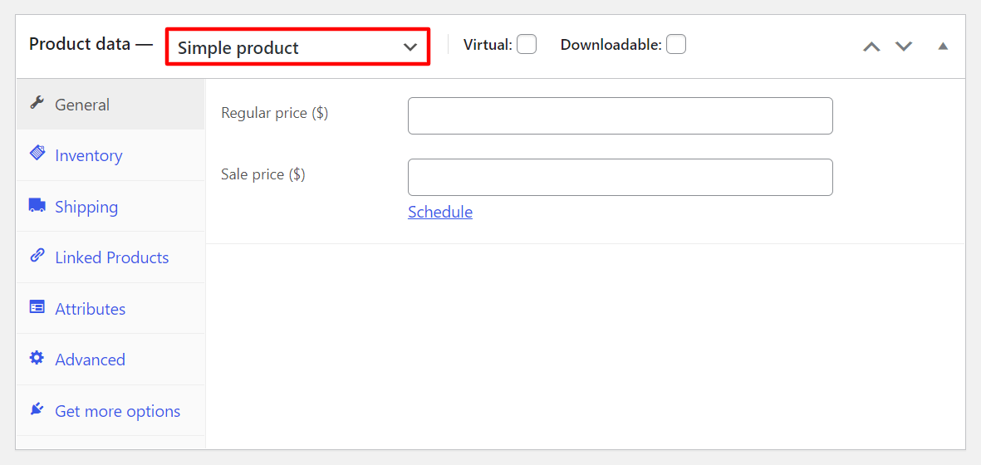Click the Downloadable: label text
The height and width of the screenshot is (465, 981).
(611, 44)
